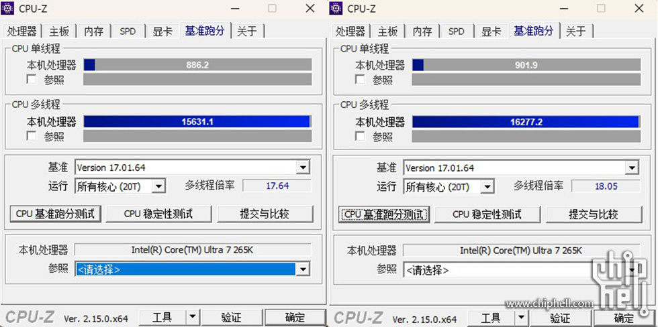Expand the 工具 arrow dropdown in left window
This screenshot has width=658, height=327.
tap(192, 318)
